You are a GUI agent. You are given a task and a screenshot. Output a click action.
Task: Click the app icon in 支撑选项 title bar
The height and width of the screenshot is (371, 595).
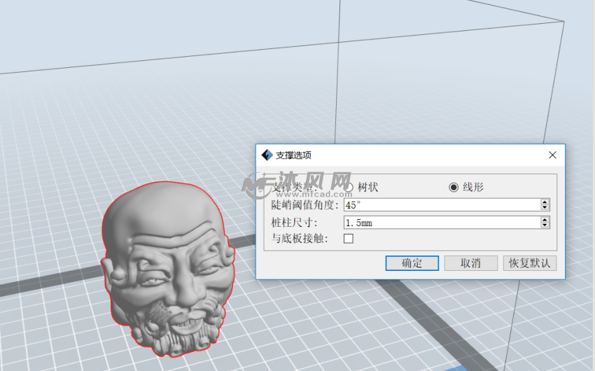267,155
